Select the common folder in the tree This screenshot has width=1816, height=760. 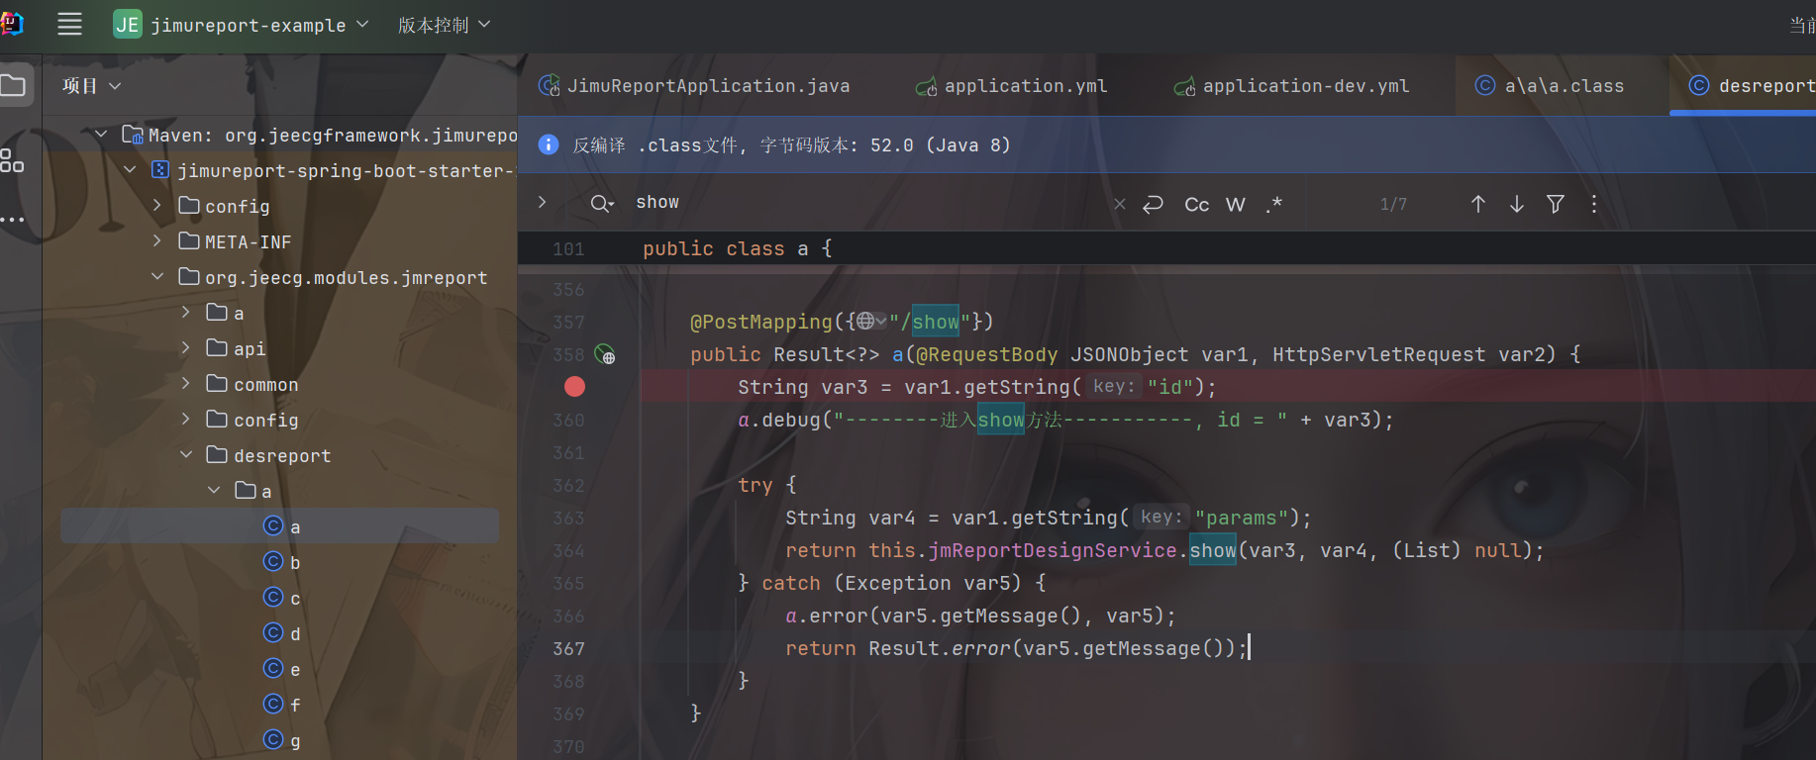coord(253,384)
